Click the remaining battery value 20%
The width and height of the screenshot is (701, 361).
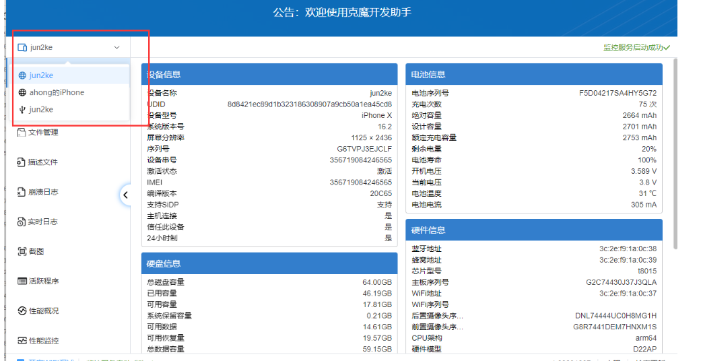tap(649, 149)
